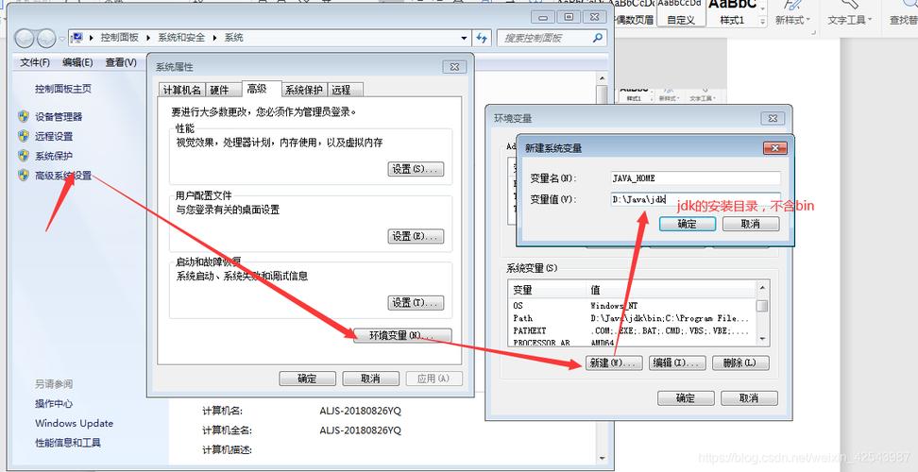Select the 控制面板 breadcrumb

tap(119, 38)
